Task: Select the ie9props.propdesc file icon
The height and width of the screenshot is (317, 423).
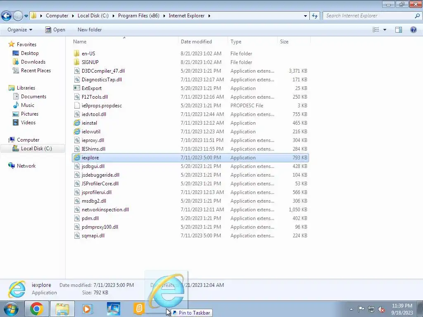Action: [77, 105]
